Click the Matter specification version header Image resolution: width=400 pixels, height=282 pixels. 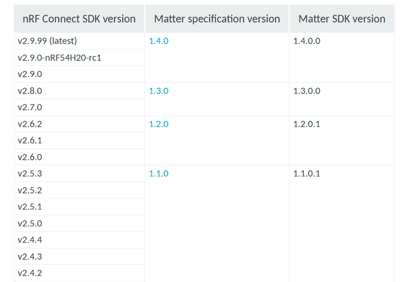click(x=217, y=19)
